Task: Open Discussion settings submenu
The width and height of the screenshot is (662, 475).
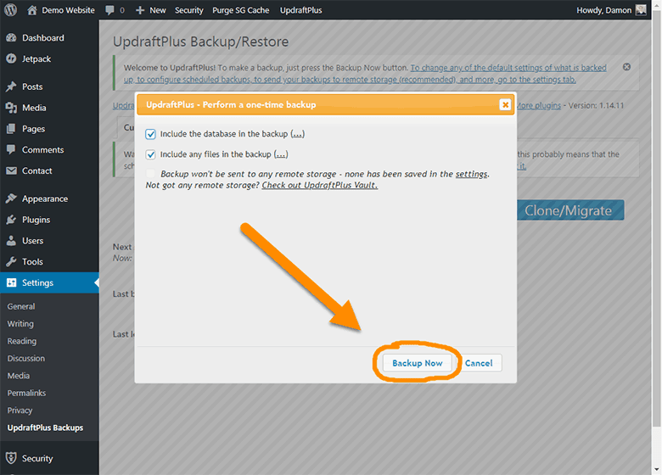Action: point(25,358)
